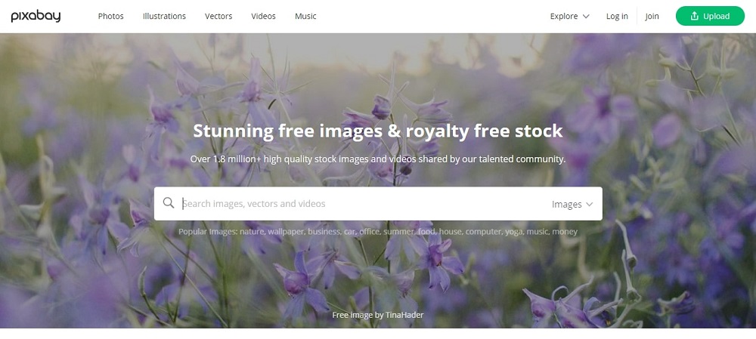Choose the wallpaper popular tag
The height and width of the screenshot is (339, 756).
(287, 232)
